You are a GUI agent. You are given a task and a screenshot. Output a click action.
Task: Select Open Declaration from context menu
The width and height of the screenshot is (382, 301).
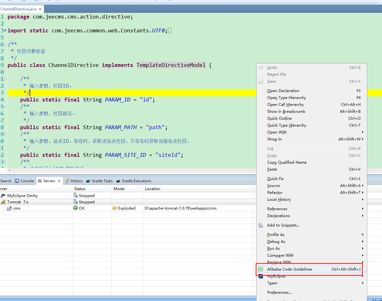pyautogui.click(x=283, y=91)
